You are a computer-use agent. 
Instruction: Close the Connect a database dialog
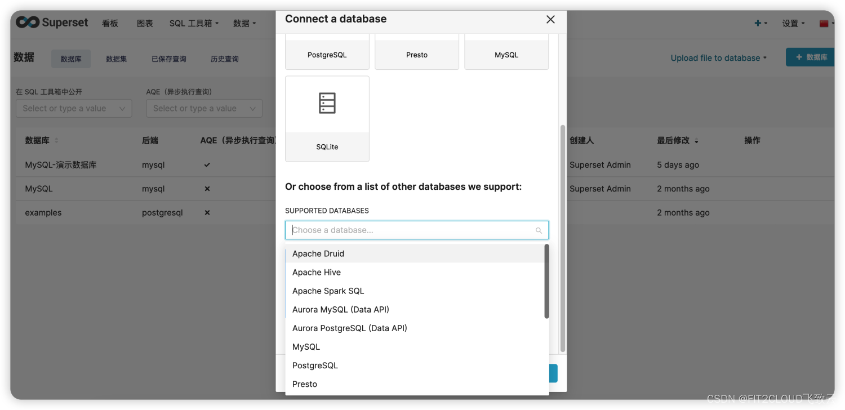point(550,20)
